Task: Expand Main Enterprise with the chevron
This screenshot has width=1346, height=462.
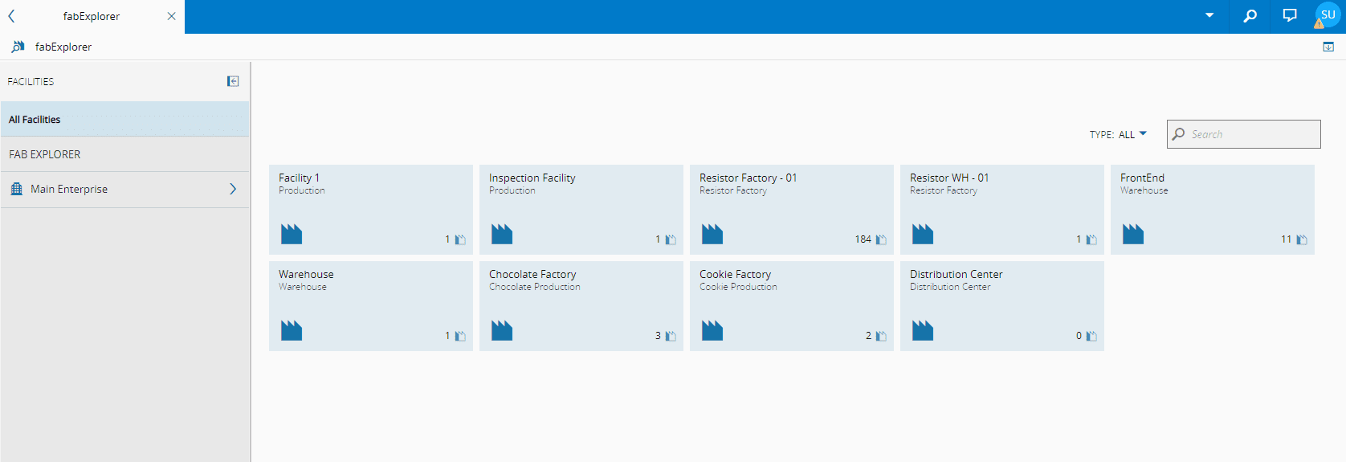Action: (233, 189)
